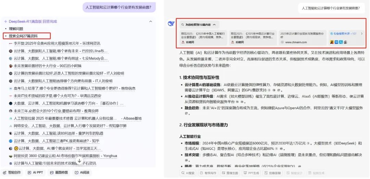This screenshot has height=179, width=370.
Task: Click the scroll-down arrow button in left panel
Action: 79,161
